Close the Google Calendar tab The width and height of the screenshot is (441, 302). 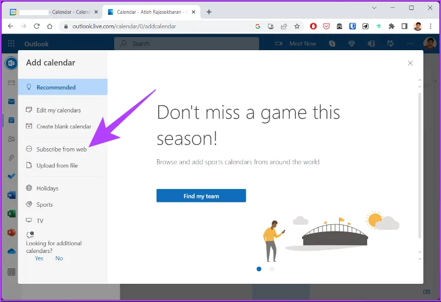click(96, 12)
